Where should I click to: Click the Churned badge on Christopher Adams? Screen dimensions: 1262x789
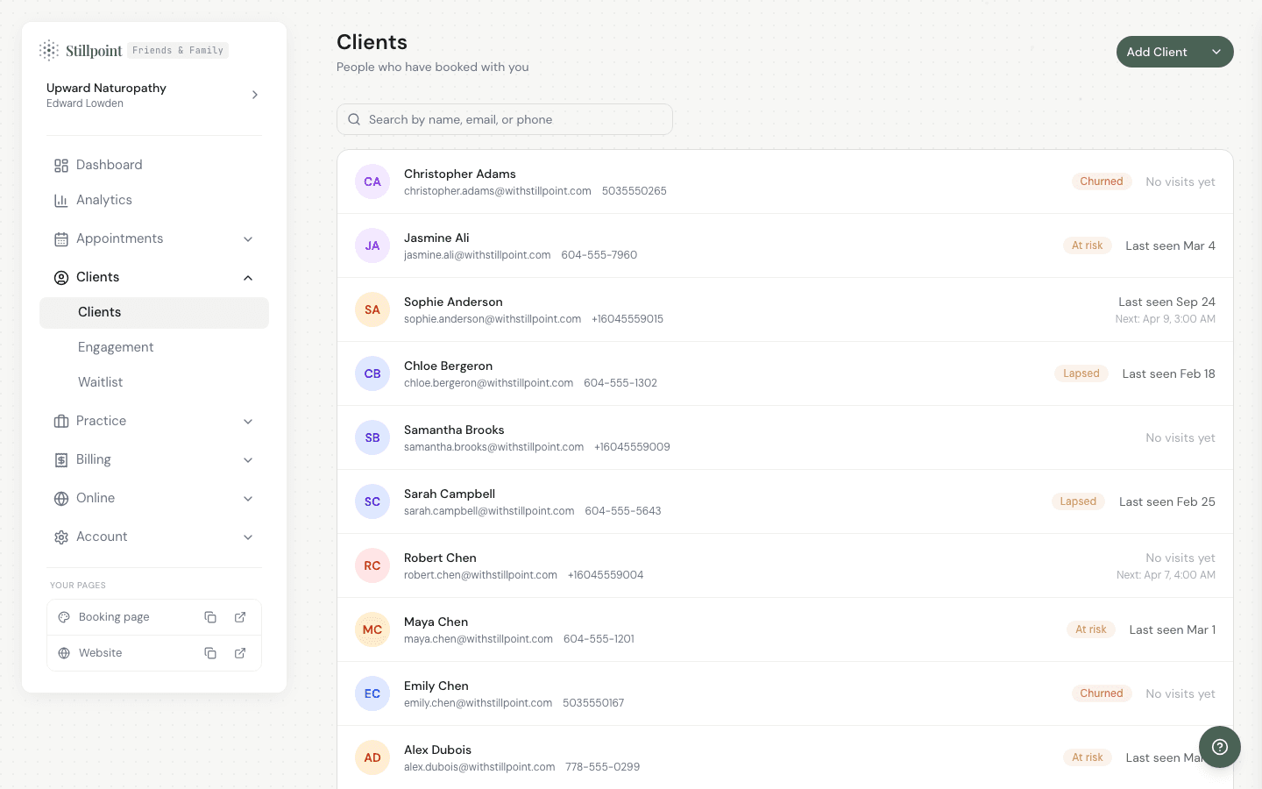coord(1101,181)
